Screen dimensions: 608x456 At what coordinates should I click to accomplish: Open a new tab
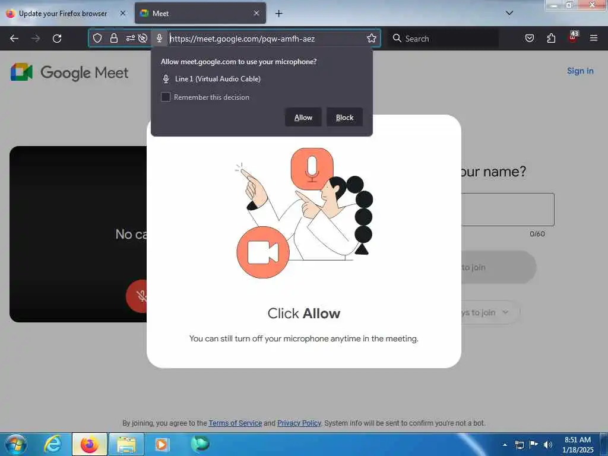click(278, 14)
